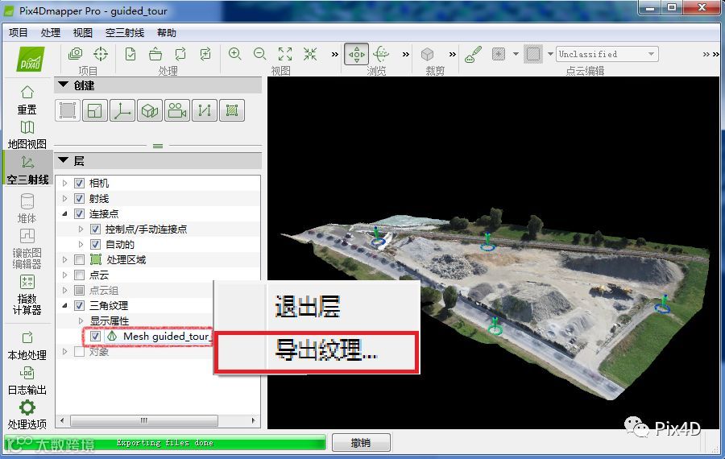
Task: Toggle the 连接点 layer checkbox
Action: 79,213
